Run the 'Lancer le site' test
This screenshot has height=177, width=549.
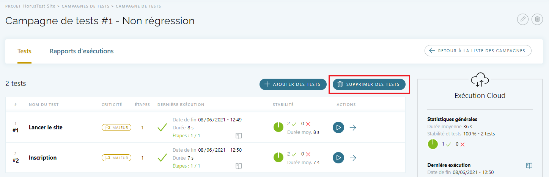(338, 127)
